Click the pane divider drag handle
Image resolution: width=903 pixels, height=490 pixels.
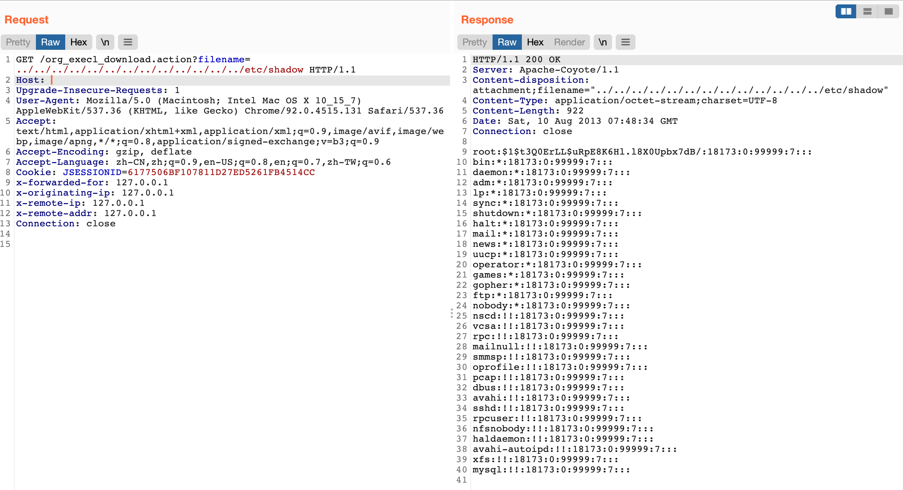click(451, 313)
